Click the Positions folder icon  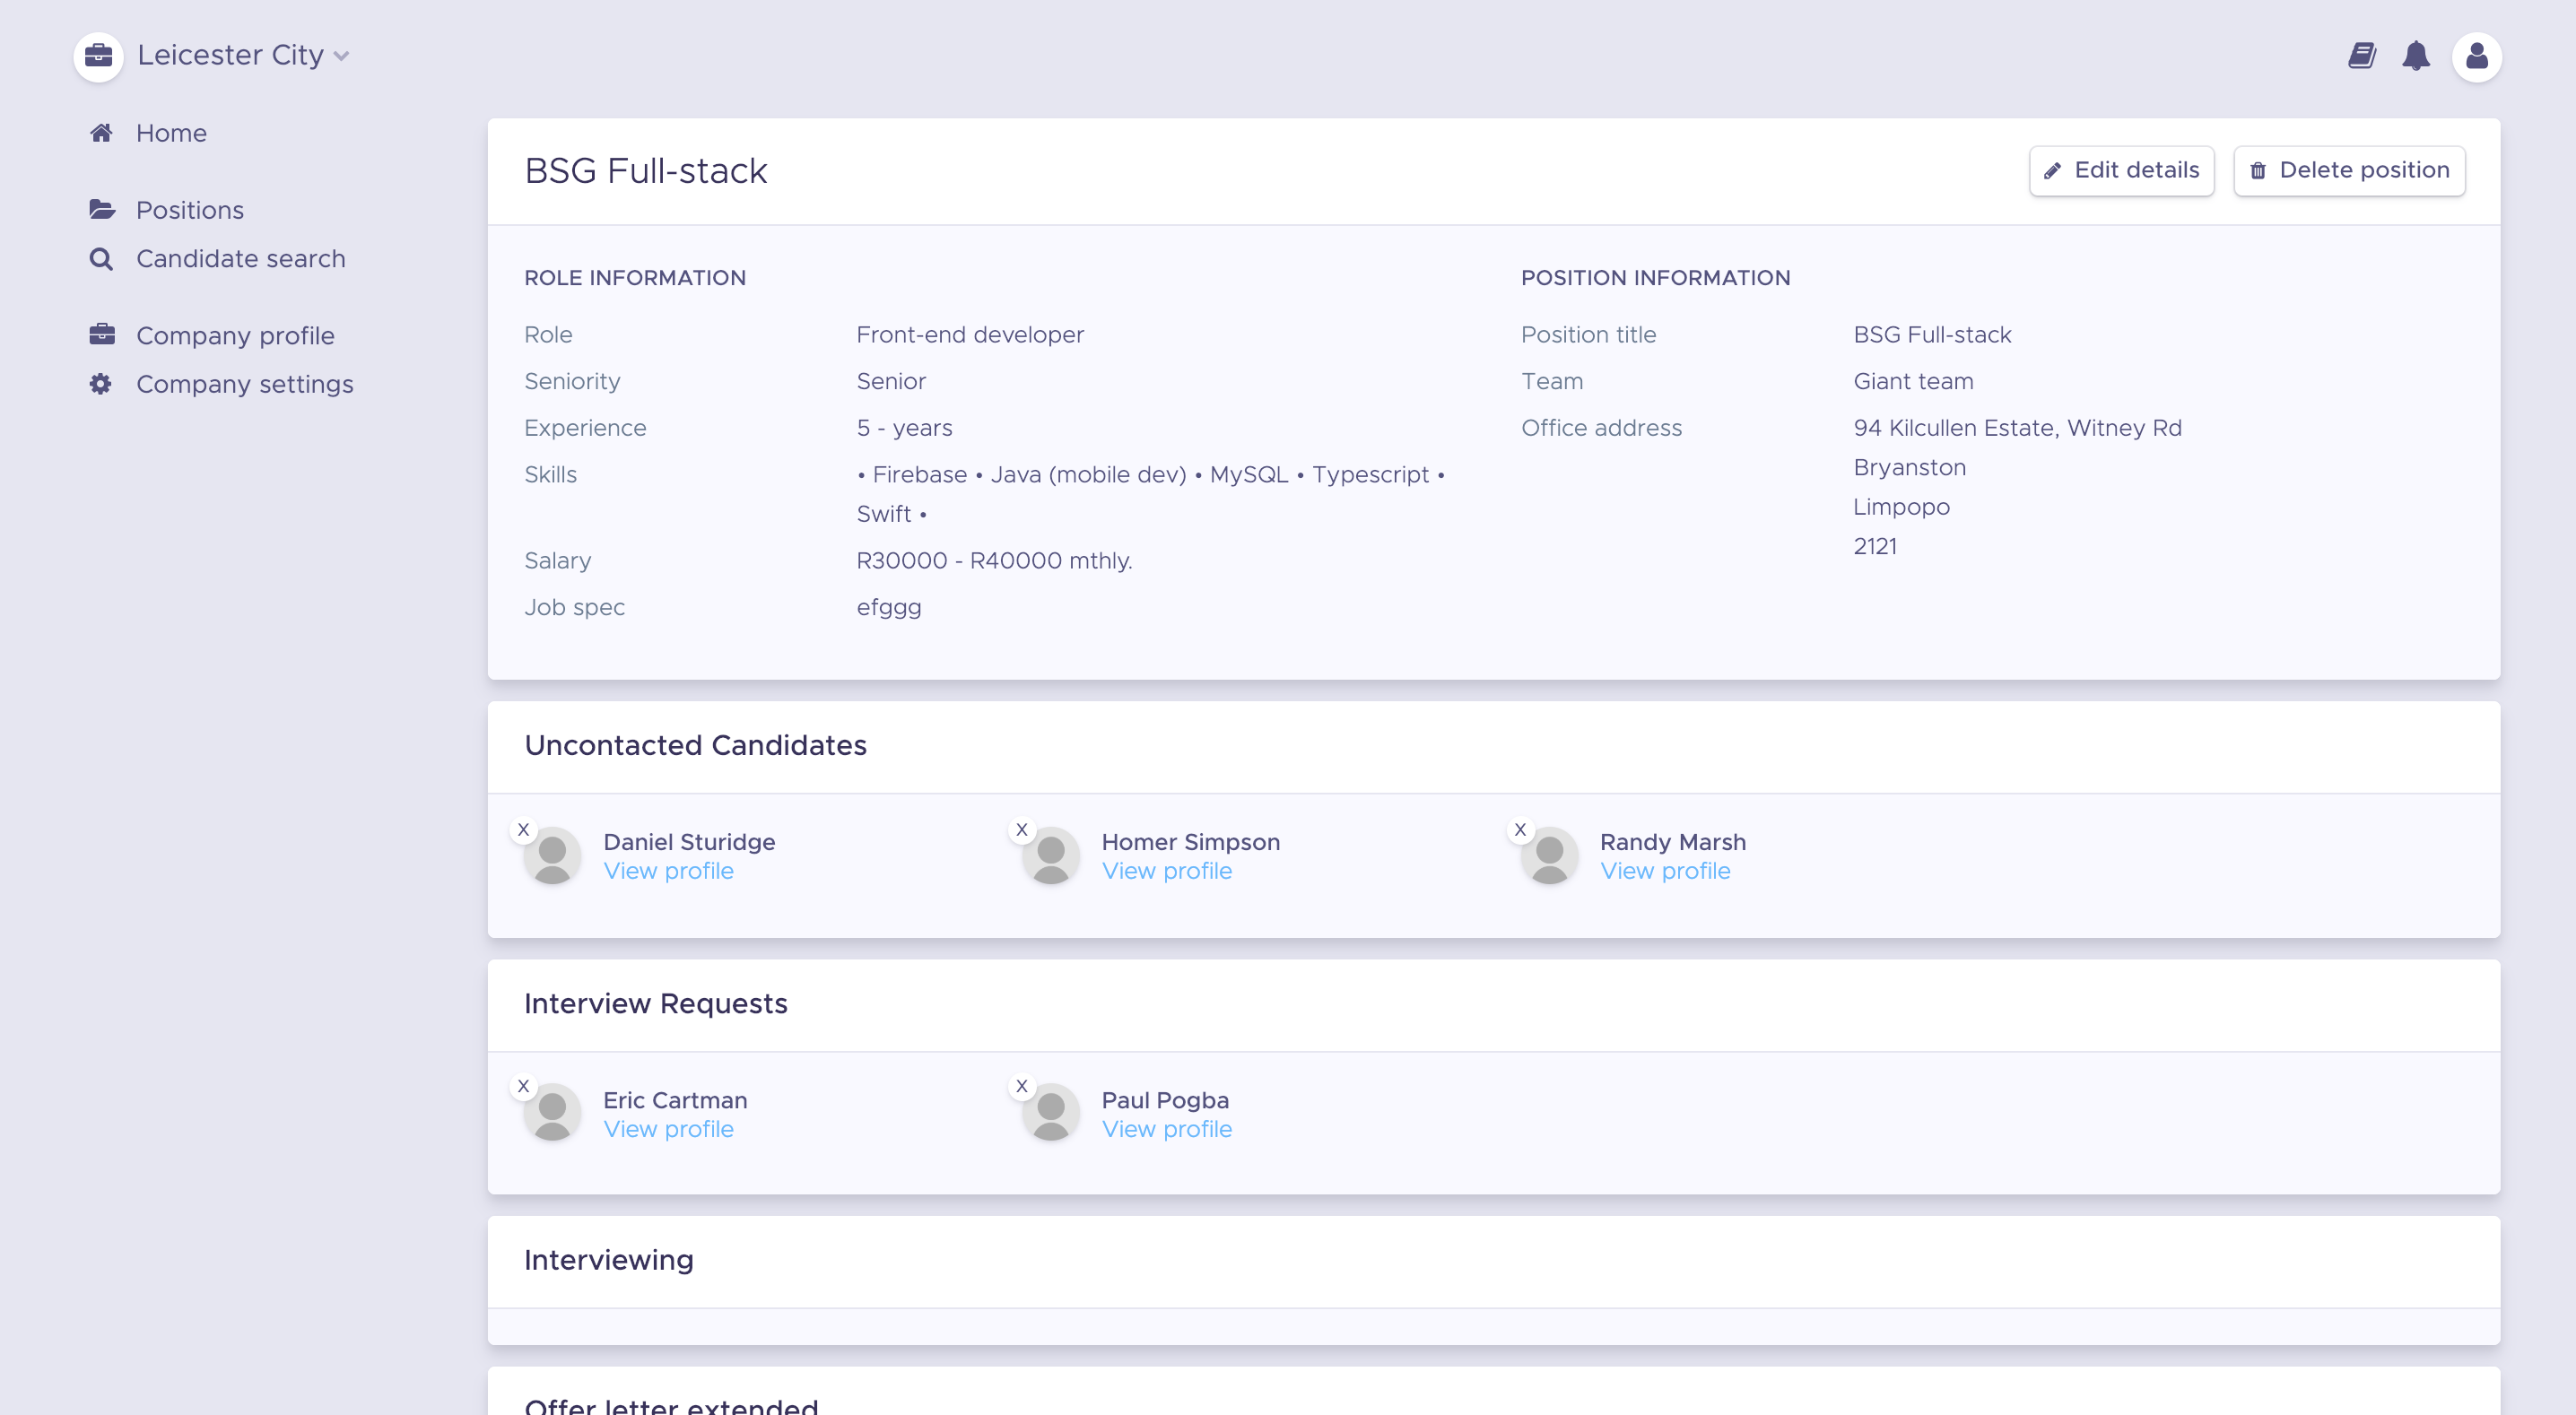[102, 210]
